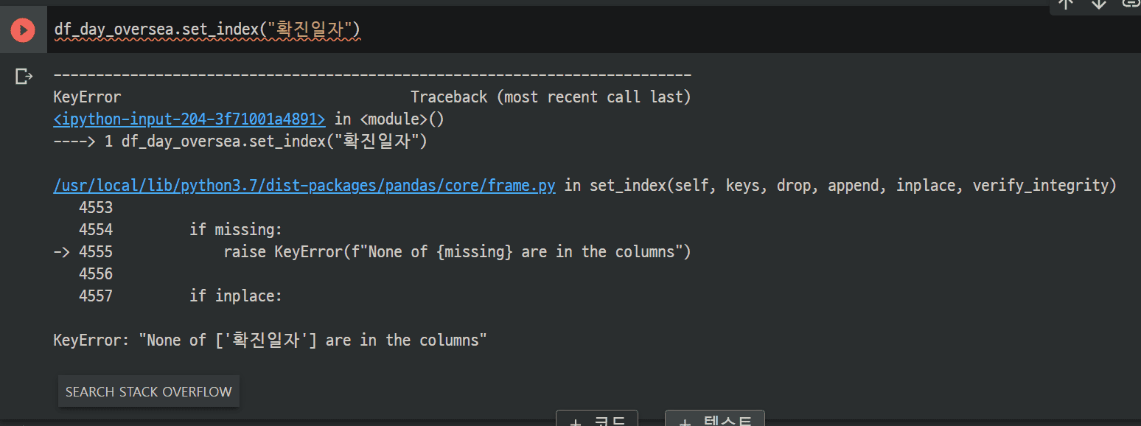Click the arrow line 1 in the traceback
This screenshot has width=1141, height=426.
[x=240, y=141]
